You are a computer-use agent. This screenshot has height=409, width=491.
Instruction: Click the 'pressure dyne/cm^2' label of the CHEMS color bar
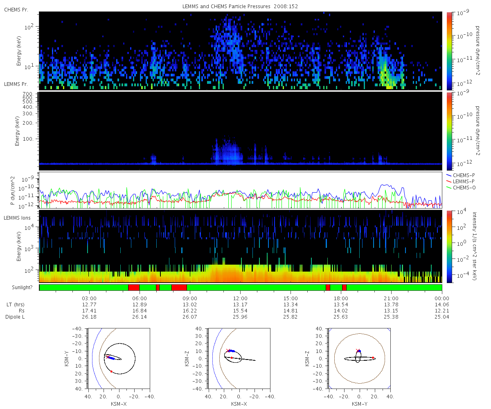point(477,49)
